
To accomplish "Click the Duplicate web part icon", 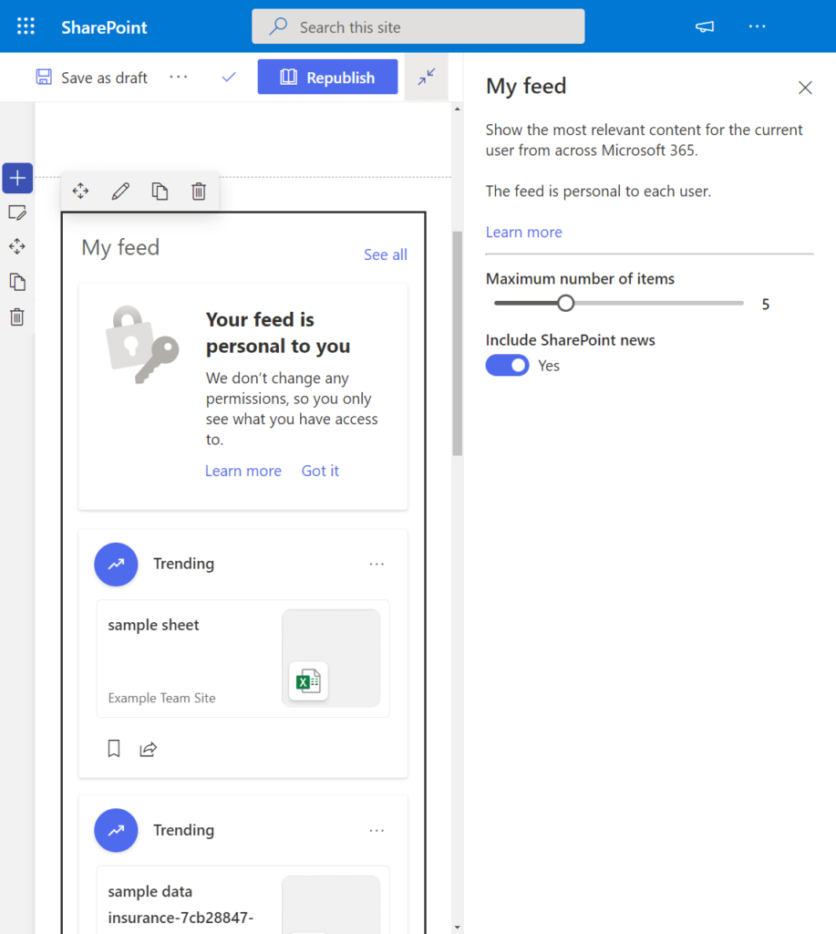I will pyautogui.click(x=160, y=192).
